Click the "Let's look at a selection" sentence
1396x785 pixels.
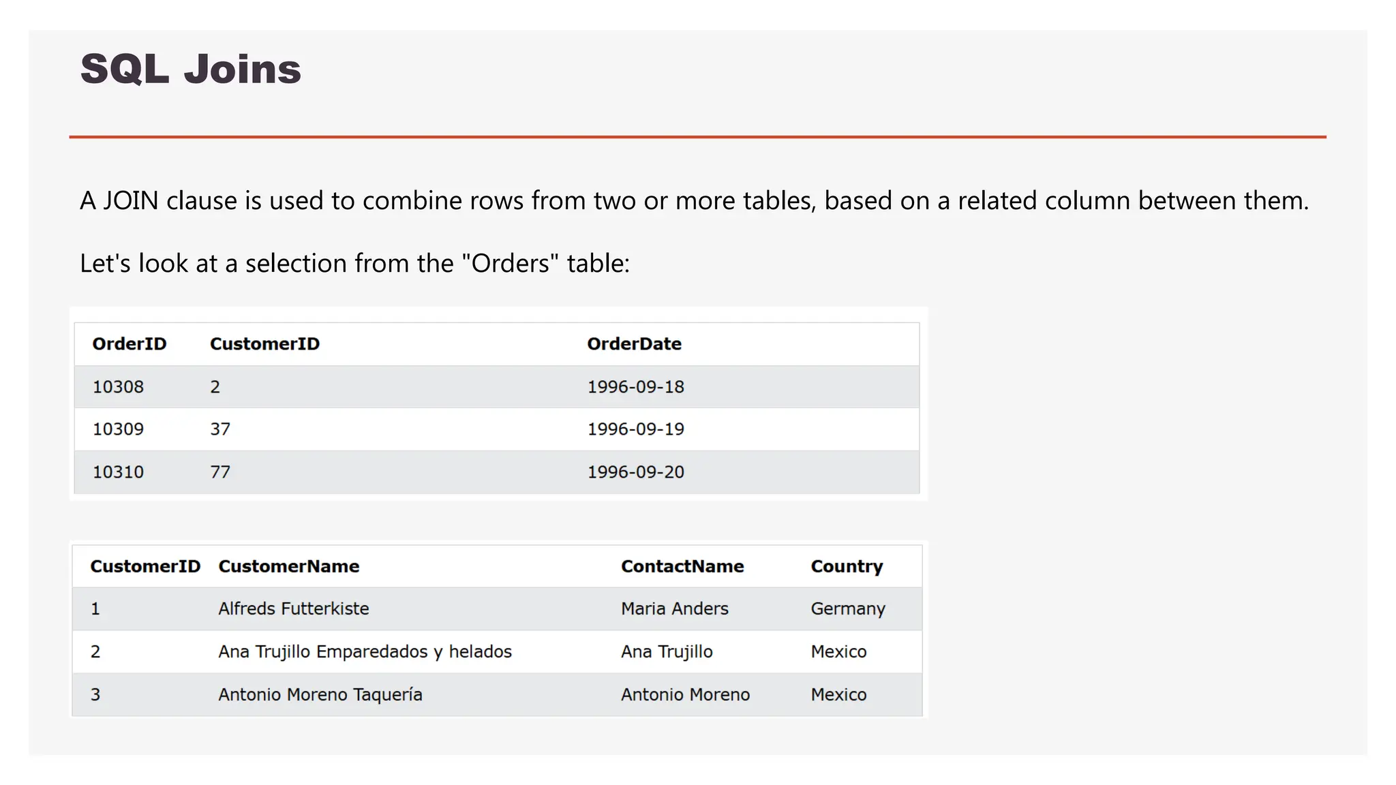click(355, 263)
